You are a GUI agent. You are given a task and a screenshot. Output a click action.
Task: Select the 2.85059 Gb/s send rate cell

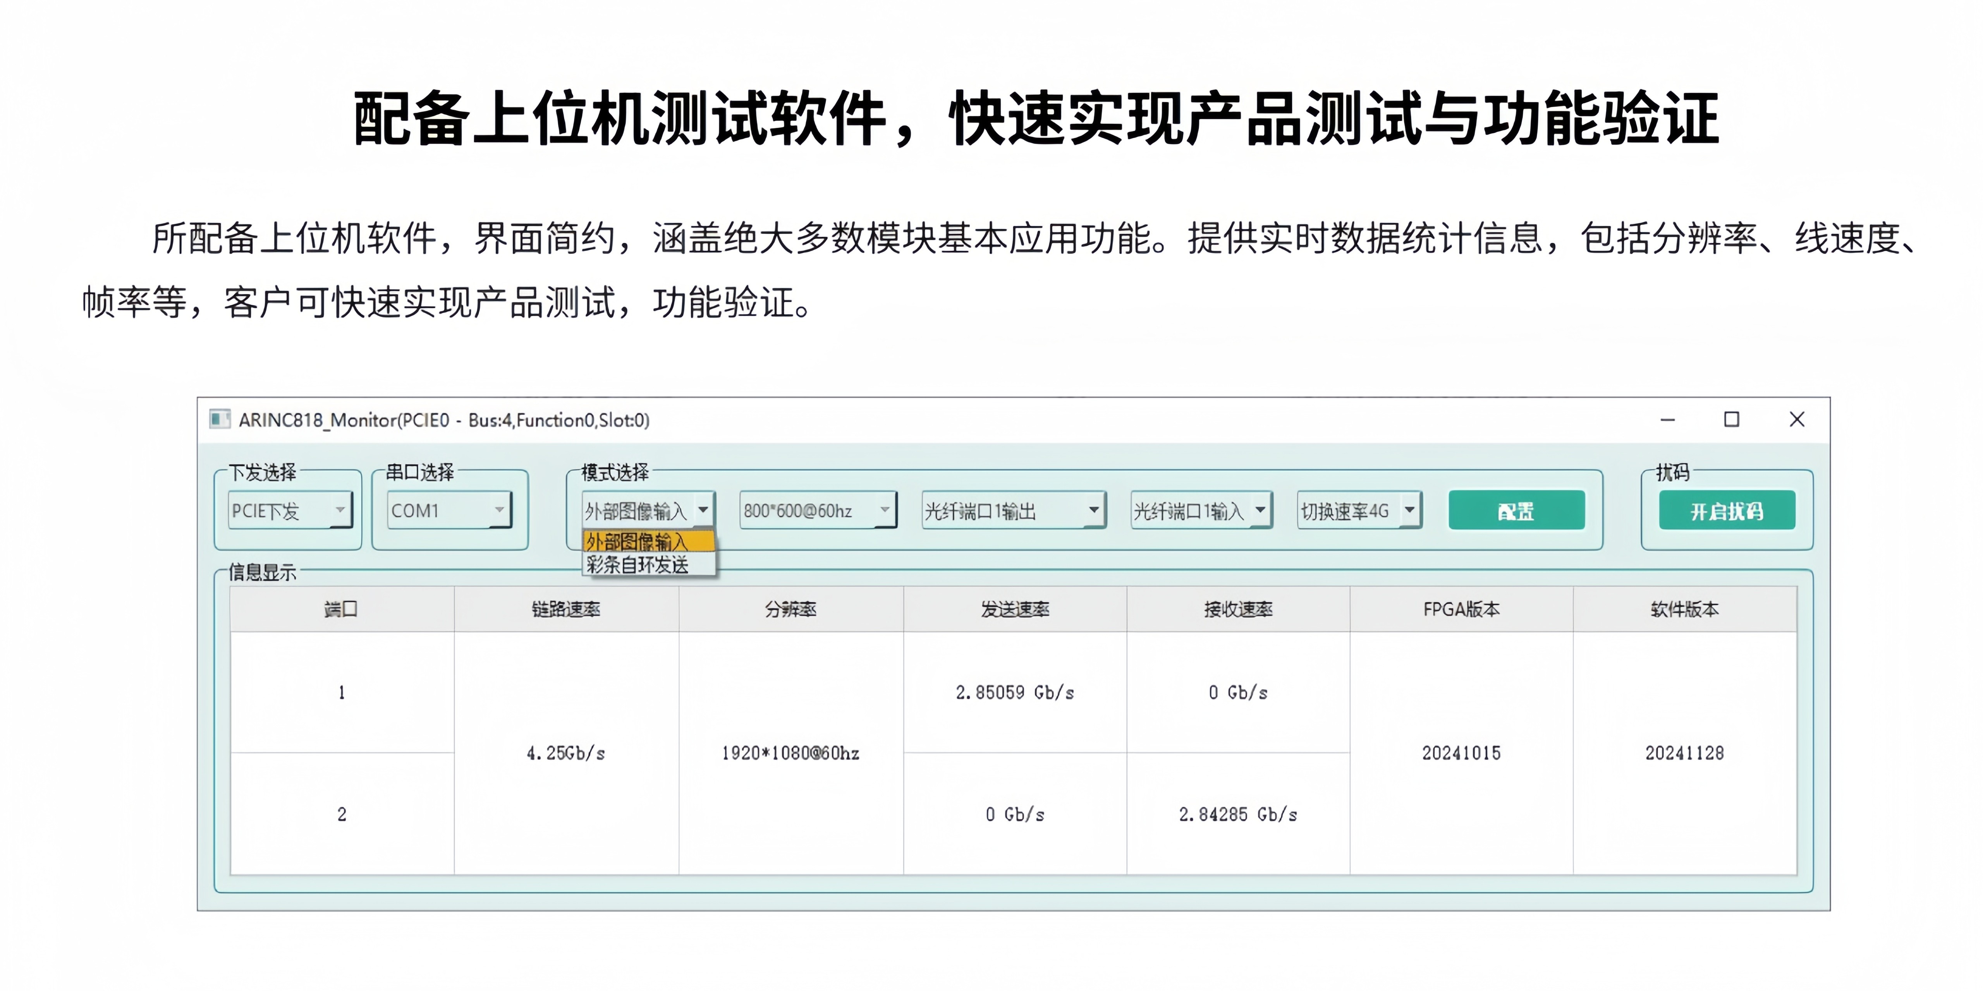(x=1015, y=693)
